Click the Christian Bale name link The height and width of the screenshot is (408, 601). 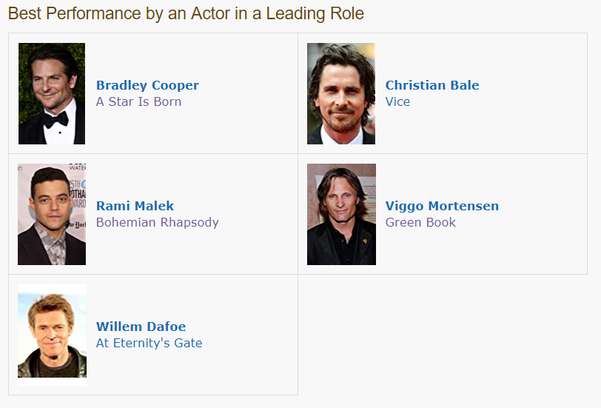pos(432,85)
